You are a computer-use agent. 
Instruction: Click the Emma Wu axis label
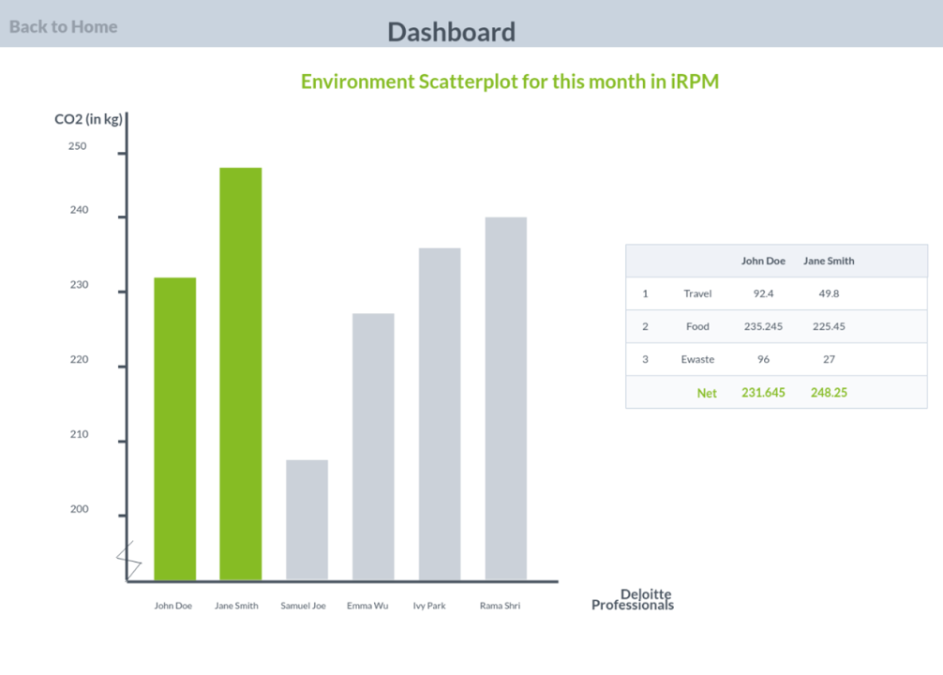click(x=367, y=606)
